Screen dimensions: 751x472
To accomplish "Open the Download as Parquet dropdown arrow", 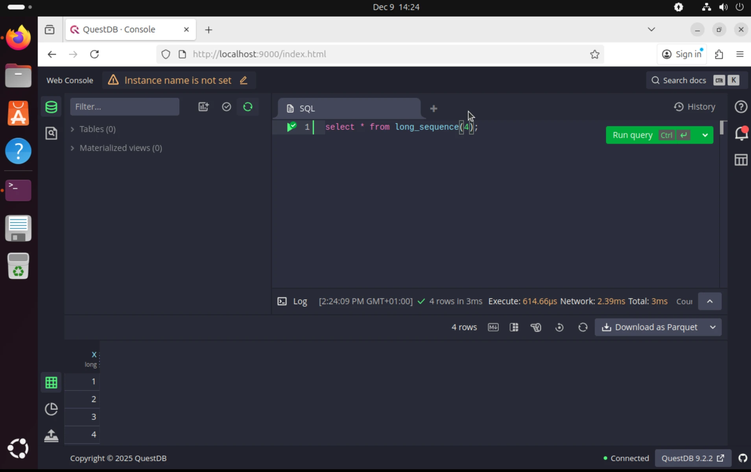I will 712,327.
